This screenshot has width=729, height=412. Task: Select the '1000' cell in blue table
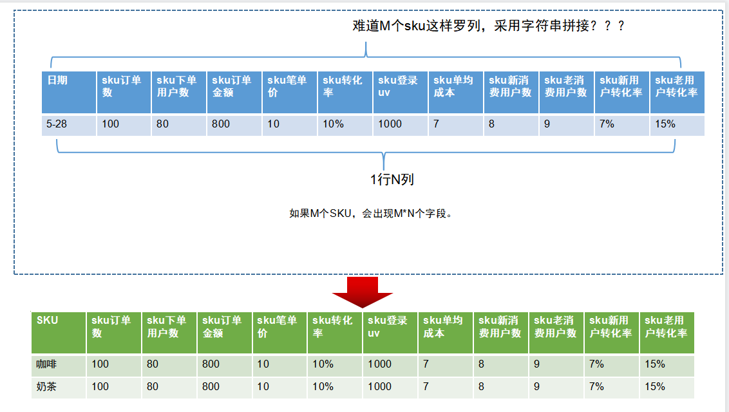400,124
